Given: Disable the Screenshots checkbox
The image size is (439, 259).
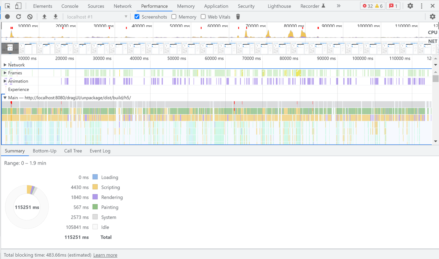Looking at the screenshot, I should click(x=137, y=16).
